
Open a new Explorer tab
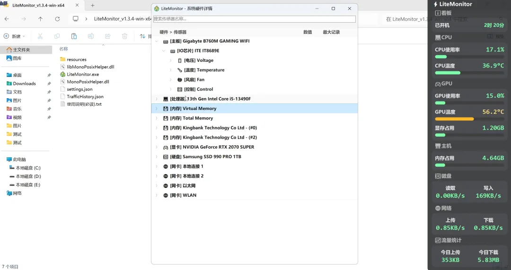[93, 5]
